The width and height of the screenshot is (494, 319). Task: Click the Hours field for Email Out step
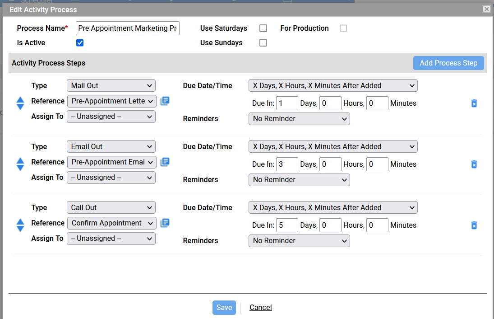pos(330,164)
